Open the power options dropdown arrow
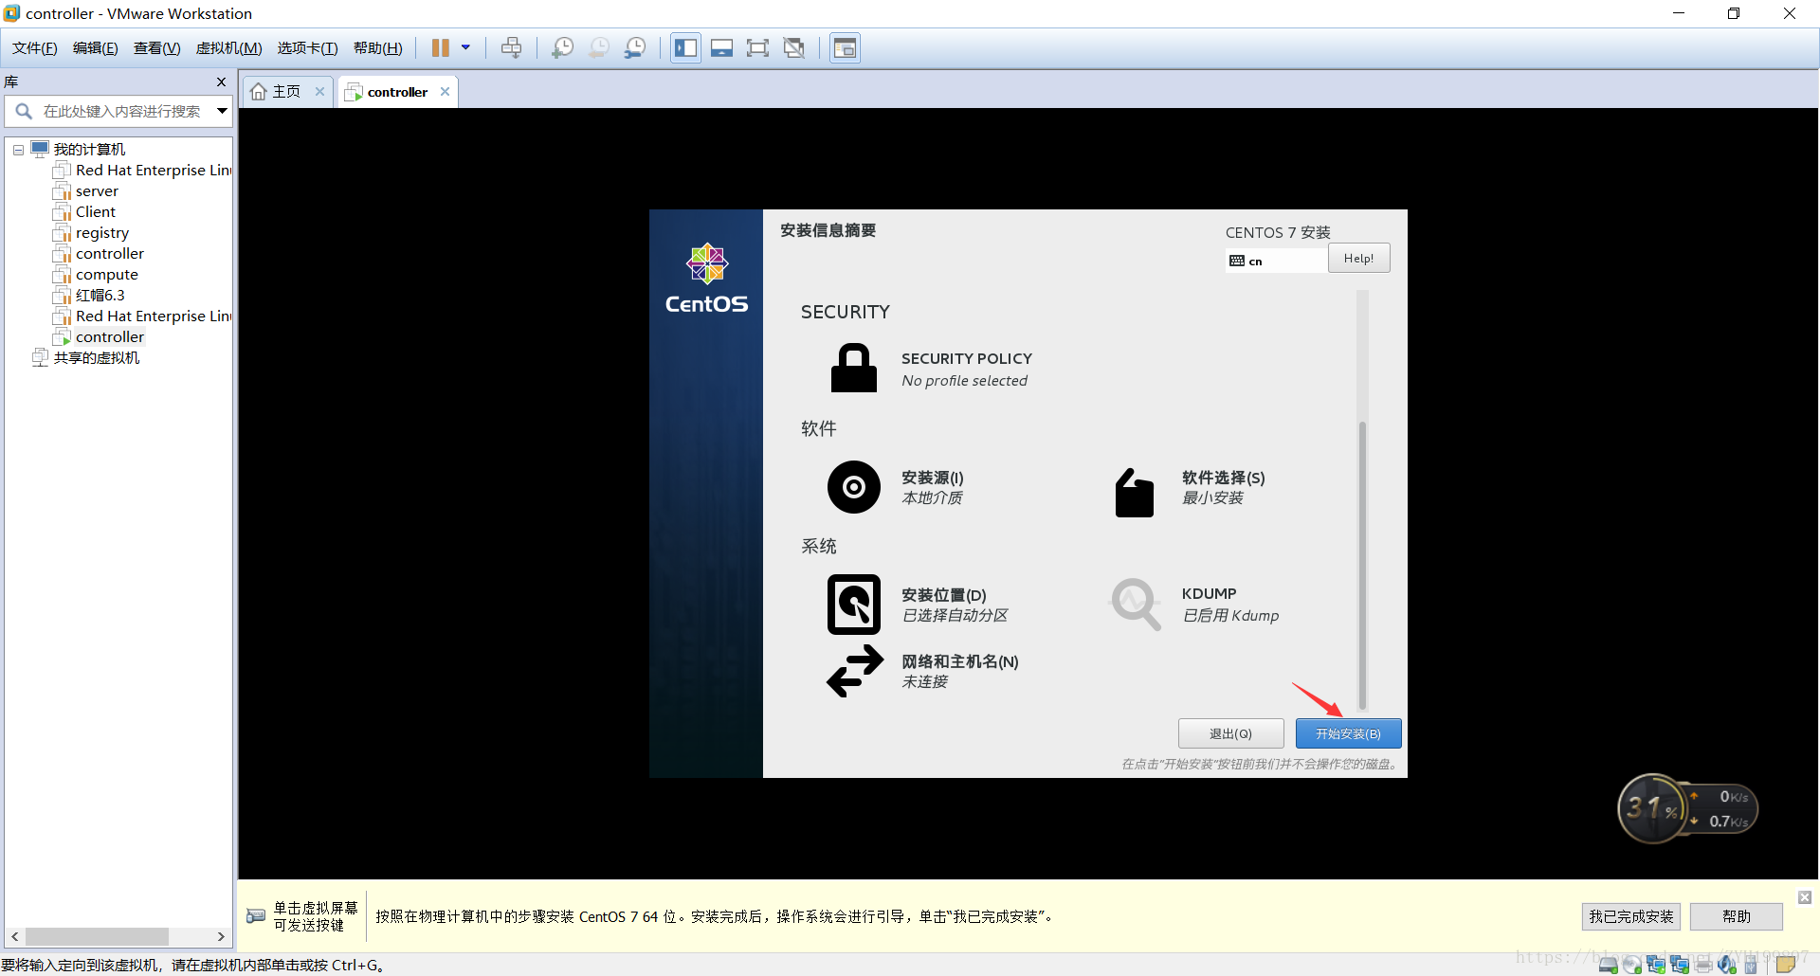Screen dimensions: 1820x976 pyautogui.click(x=465, y=47)
